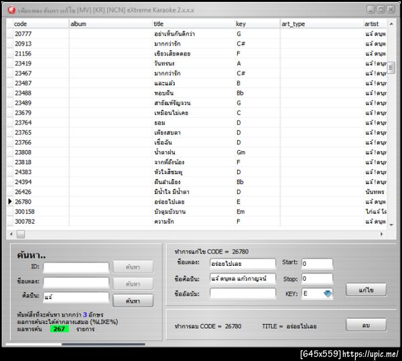Select row with code 23764
Viewport: 402px width, 361px height.
point(196,123)
